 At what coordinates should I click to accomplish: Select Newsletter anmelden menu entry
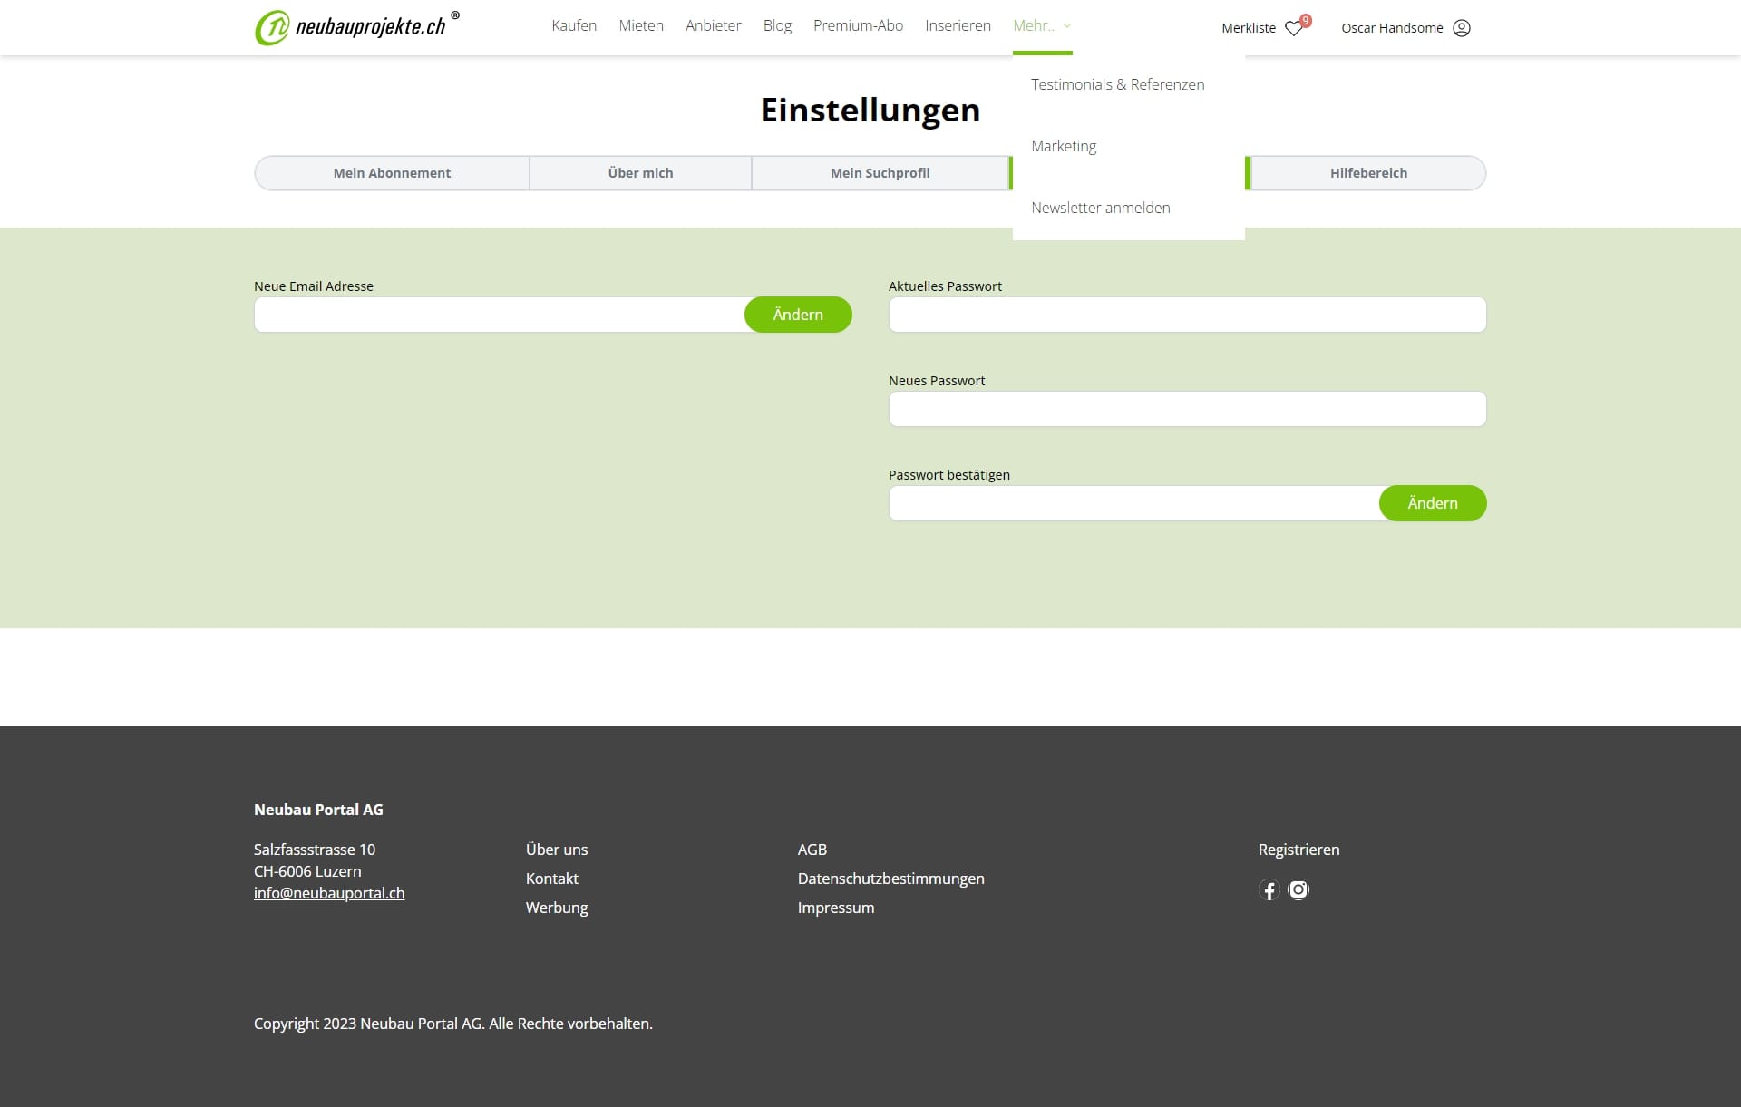pyautogui.click(x=1100, y=208)
